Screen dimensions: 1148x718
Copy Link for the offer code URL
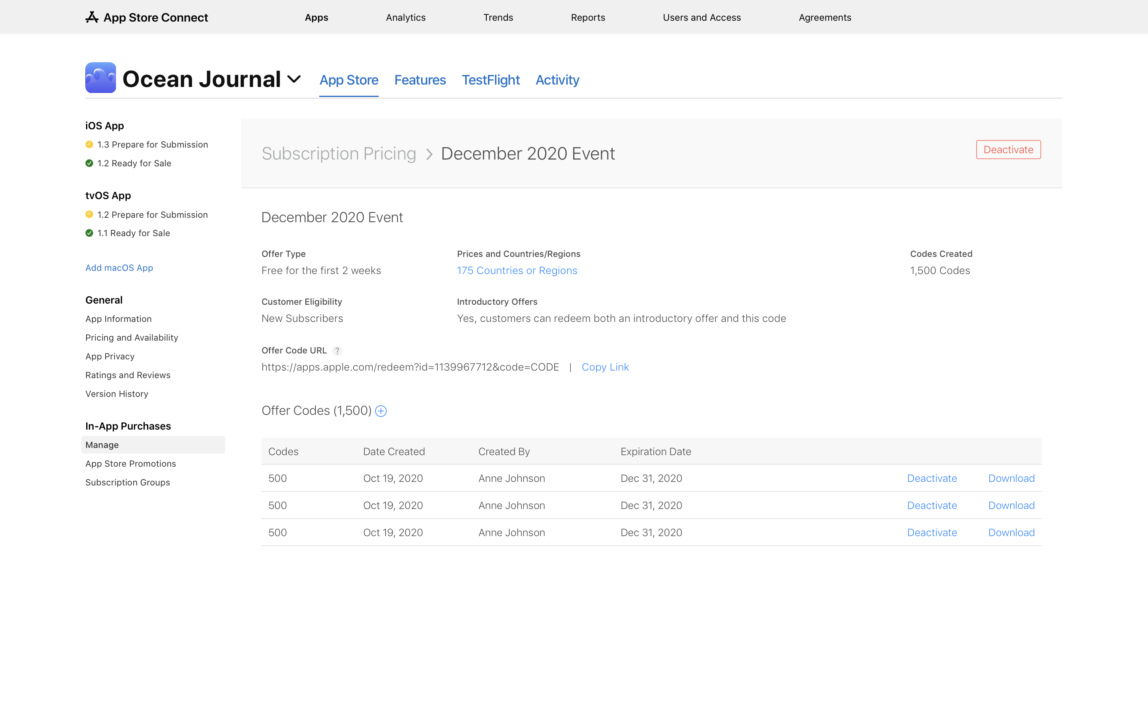coord(605,367)
